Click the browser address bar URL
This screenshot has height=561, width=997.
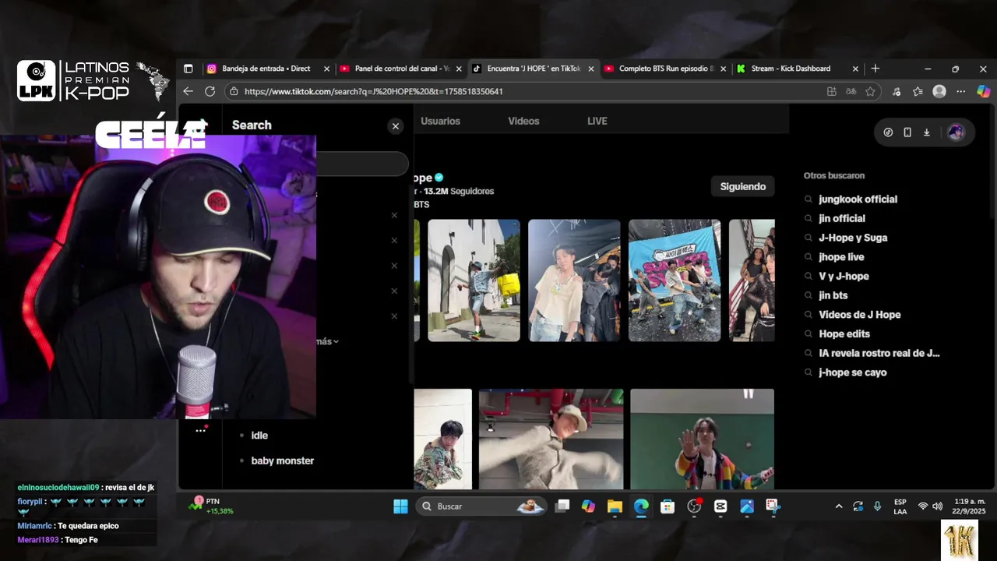(x=373, y=91)
